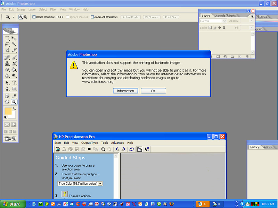Click the Zoom Out icon in options bar
Image resolution: width=278 pixels, height=208 pixels.
pos(25,17)
